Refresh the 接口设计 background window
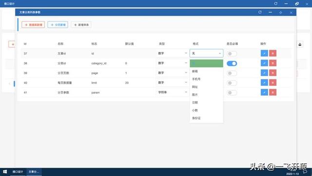This screenshot has width=312, height=176. coord(275,3)
